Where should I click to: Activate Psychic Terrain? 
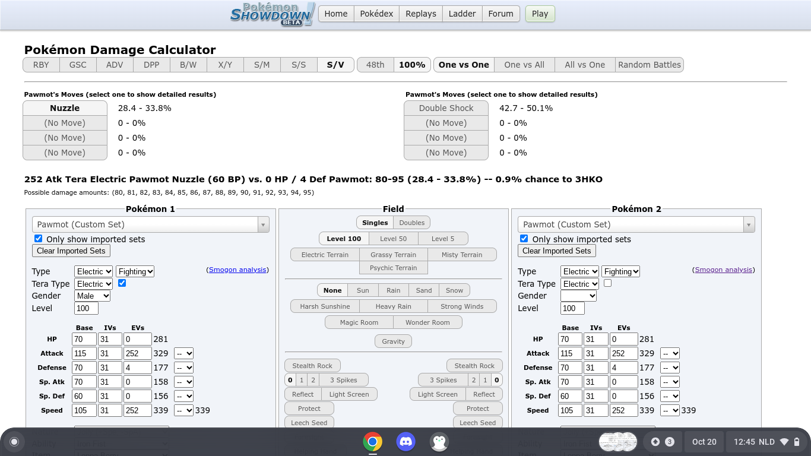click(x=394, y=268)
